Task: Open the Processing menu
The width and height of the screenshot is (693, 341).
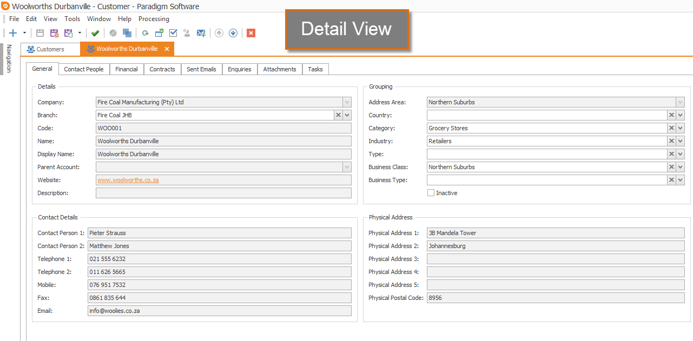Action: 154,18
